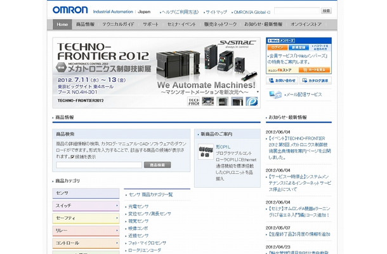This screenshot has width=387, height=254.
Task: Click the mail delivery service icon
Action: point(275,95)
